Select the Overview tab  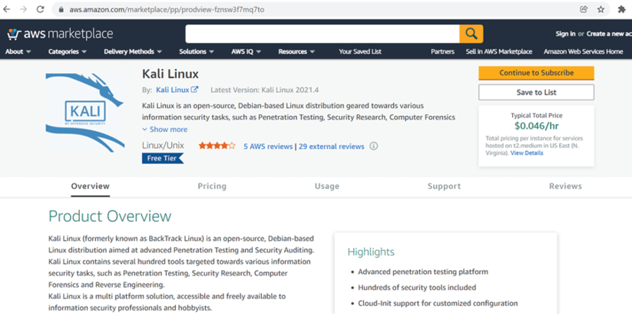pos(91,187)
